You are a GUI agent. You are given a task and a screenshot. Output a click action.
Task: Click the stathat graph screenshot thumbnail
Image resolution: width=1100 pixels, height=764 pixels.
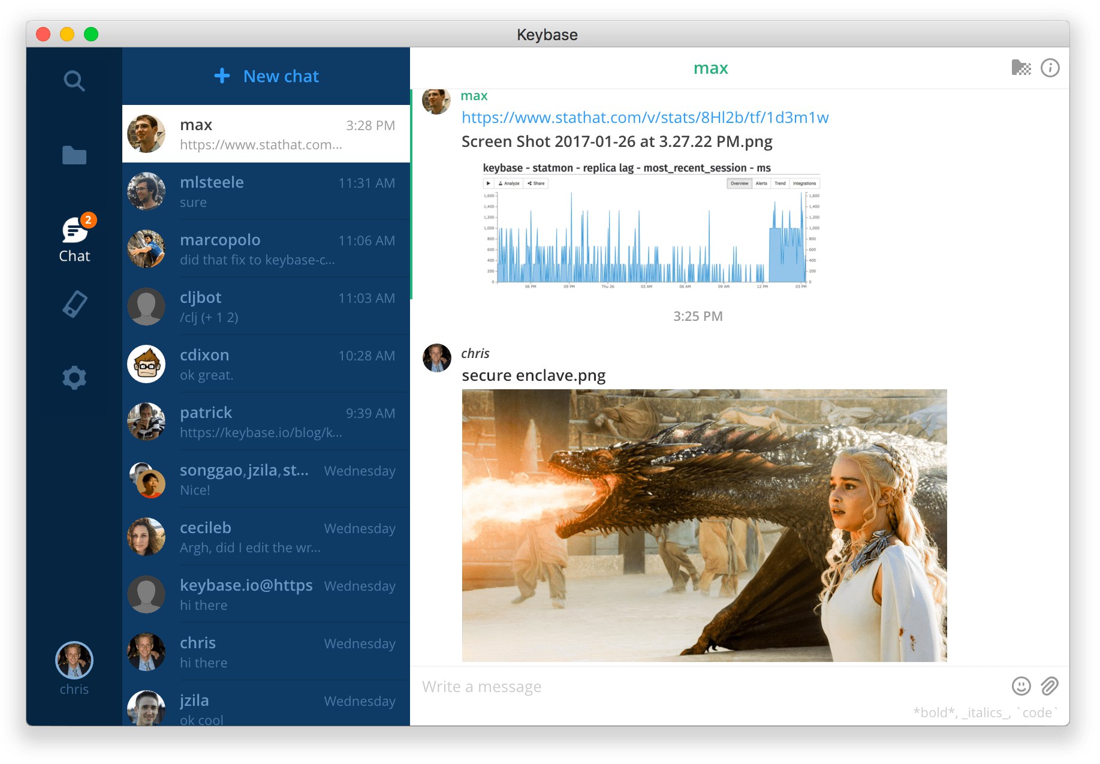point(651,226)
